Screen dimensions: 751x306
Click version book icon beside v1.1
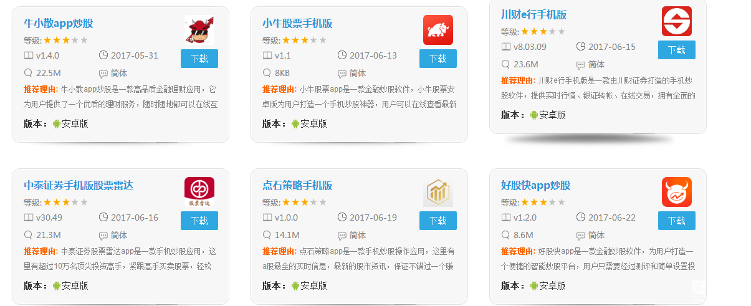pyautogui.click(x=267, y=55)
